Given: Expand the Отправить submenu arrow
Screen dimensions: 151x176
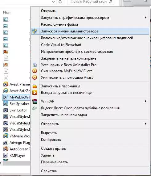Looking at the screenshot, I should click(145, 124).
